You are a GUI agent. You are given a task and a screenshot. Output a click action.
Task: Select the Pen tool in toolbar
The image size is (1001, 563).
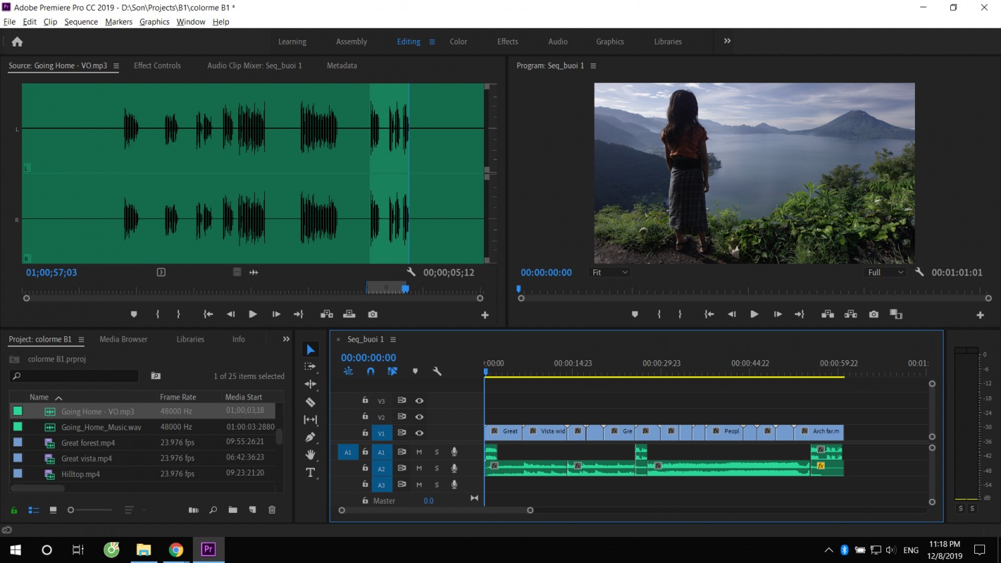click(x=310, y=437)
